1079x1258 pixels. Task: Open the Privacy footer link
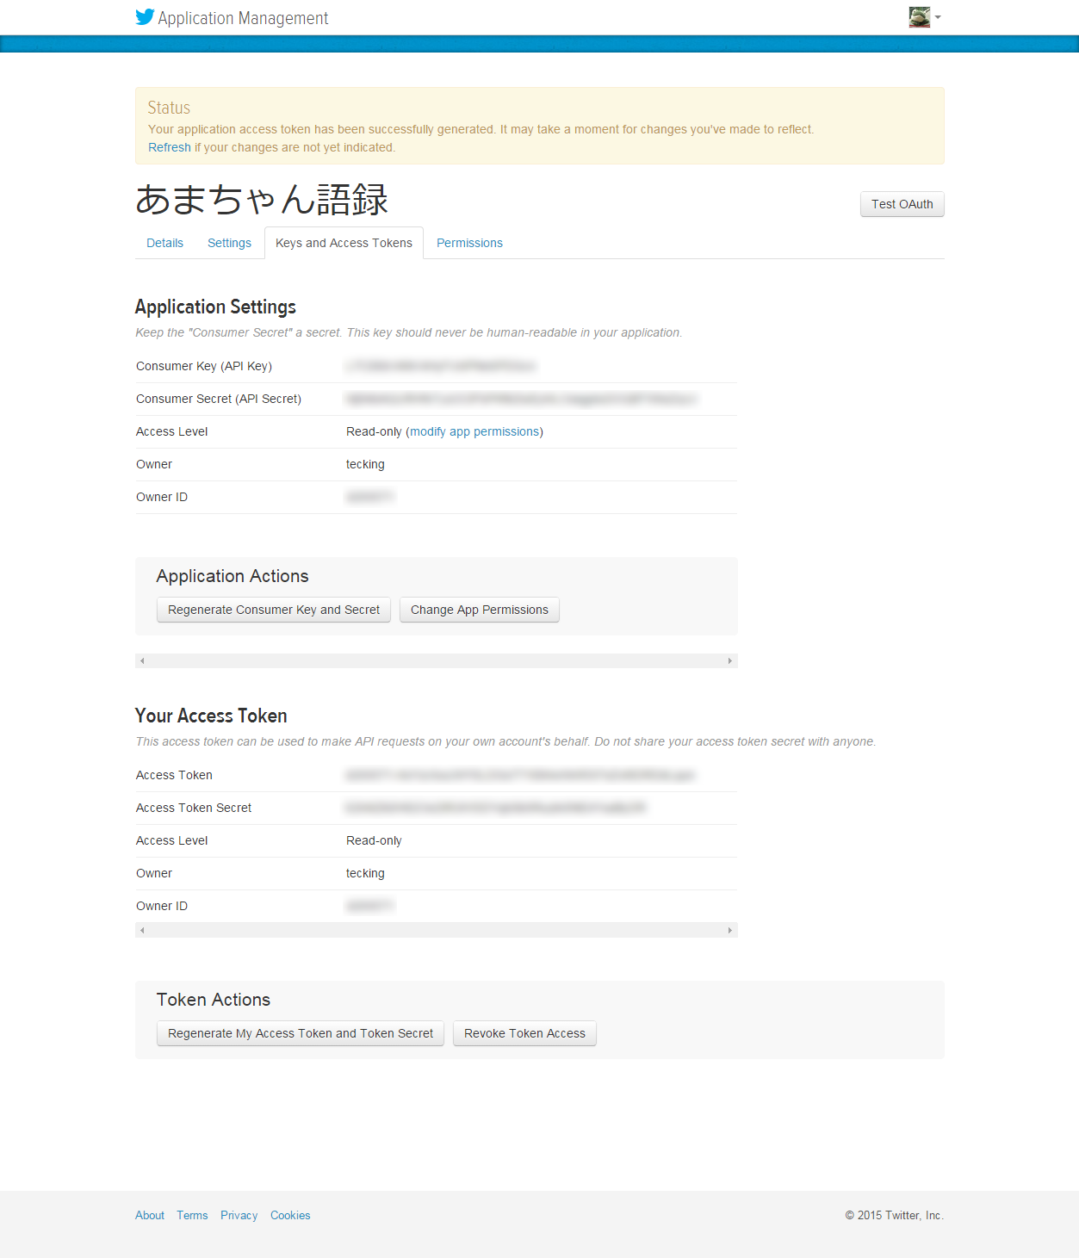point(239,1215)
